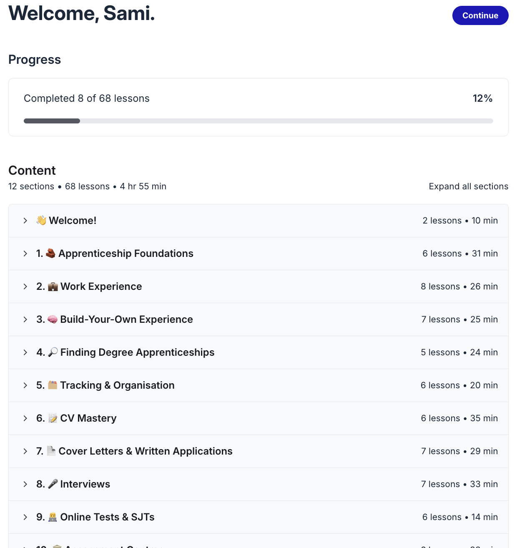Expand the Work Experience section chevron
This screenshot has width=517, height=548.
25,287
